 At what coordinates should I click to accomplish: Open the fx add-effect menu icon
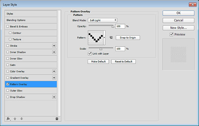tap(9, 119)
